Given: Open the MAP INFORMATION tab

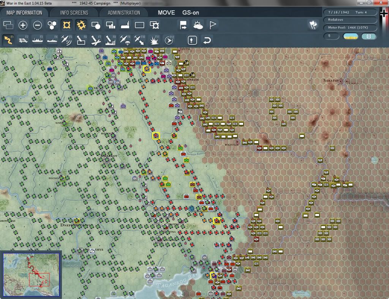Looking at the screenshot, I should tap(24, 13).
